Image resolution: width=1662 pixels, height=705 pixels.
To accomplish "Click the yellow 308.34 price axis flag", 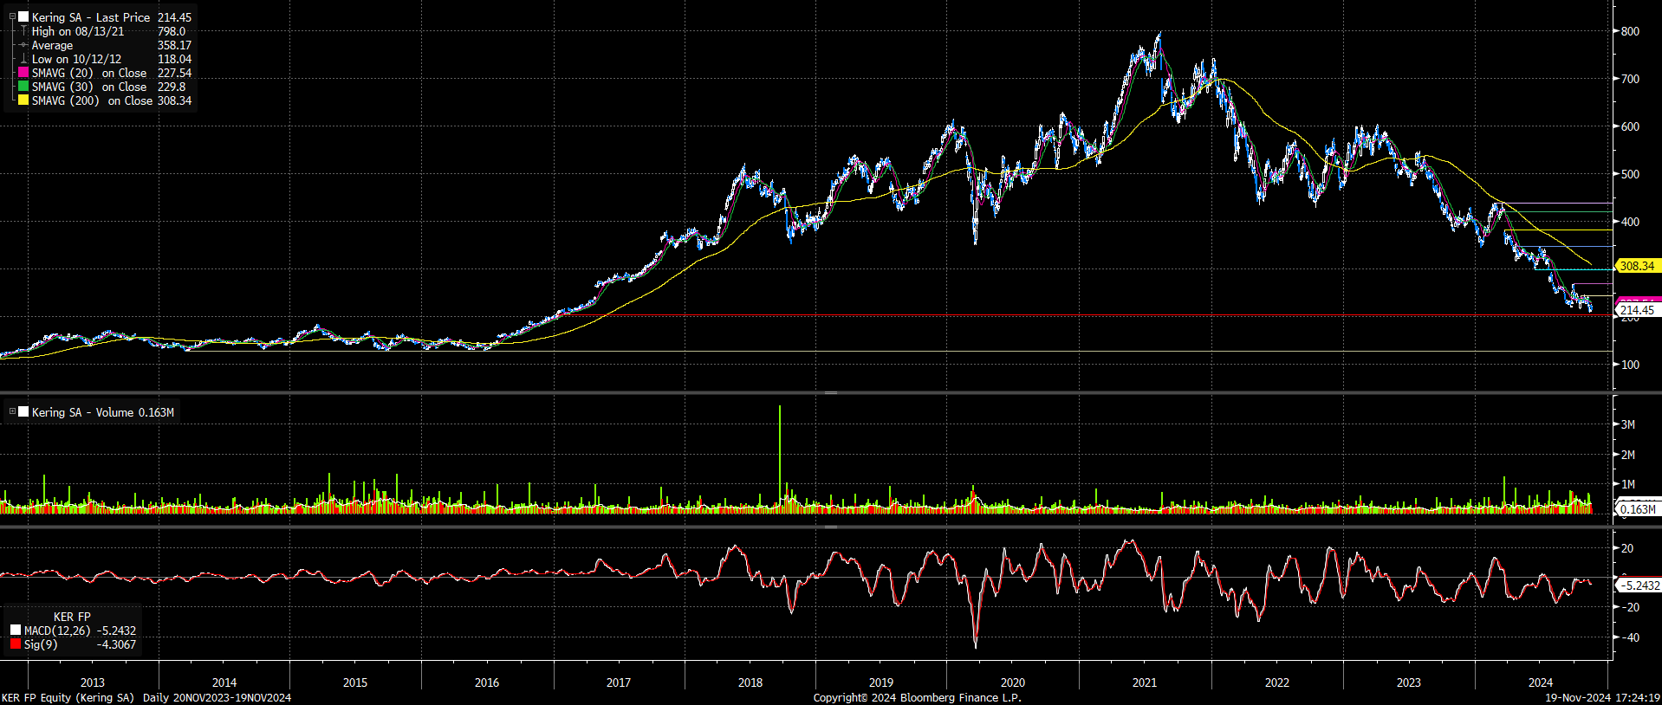I will pyautogui.click(x=1638, y=266).
